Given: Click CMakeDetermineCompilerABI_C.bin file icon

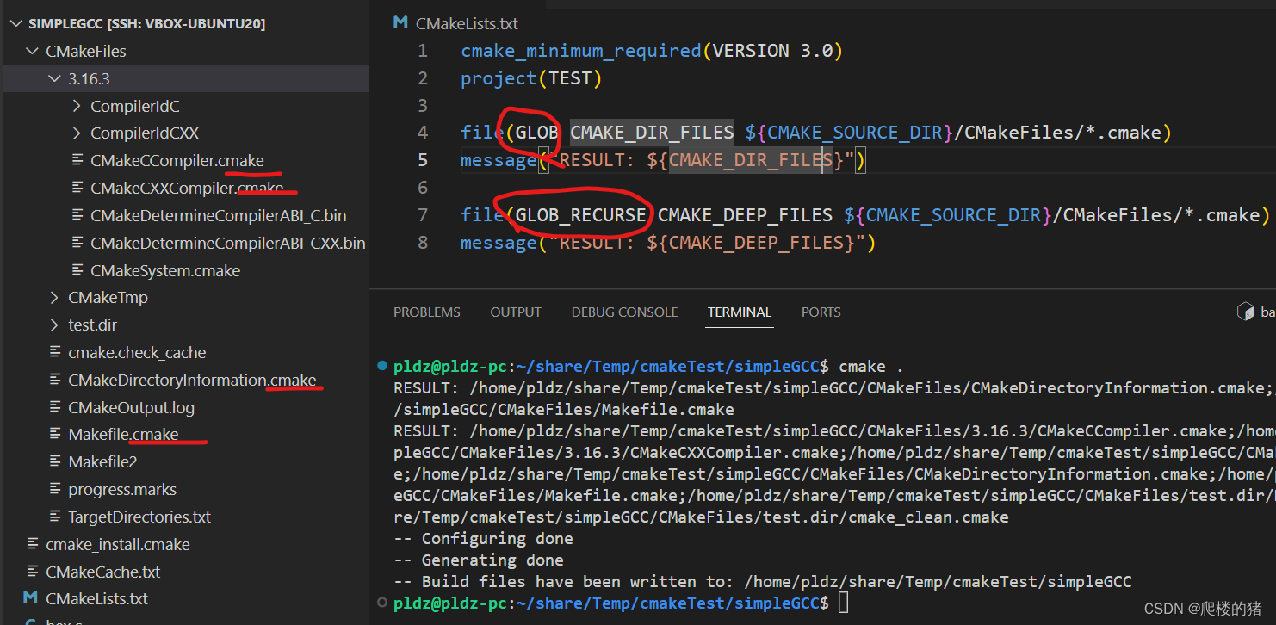Looking at the screenshot, I should pyautogui.click(x=78, y=216).
